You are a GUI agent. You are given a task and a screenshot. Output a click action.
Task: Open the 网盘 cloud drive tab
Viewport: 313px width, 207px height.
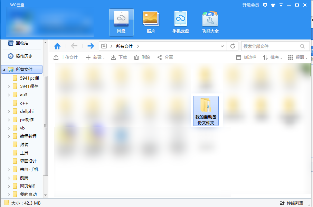pyautogui.click(x=121, y=22)
